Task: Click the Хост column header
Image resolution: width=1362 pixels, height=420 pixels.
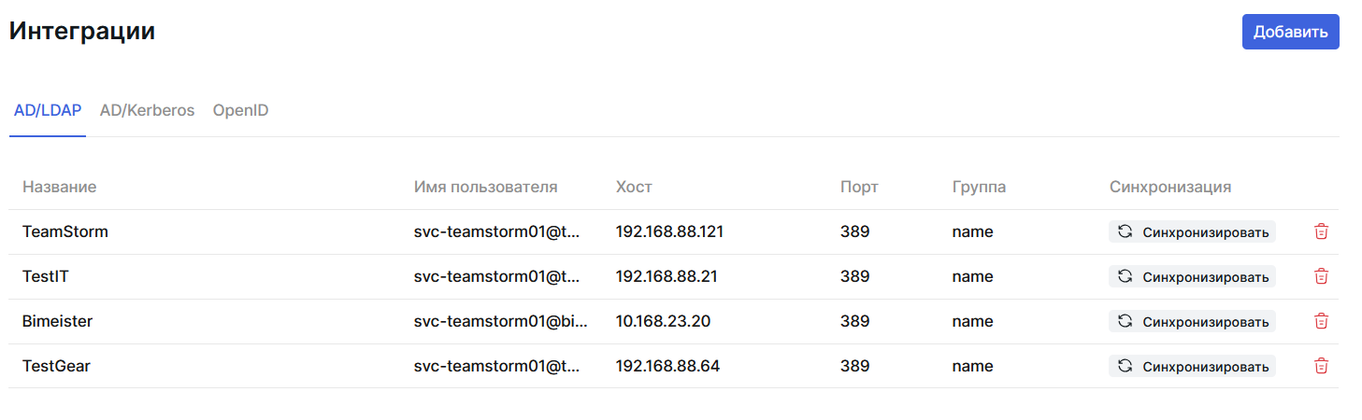Action: pyautogui.click(x=634, y=187)
